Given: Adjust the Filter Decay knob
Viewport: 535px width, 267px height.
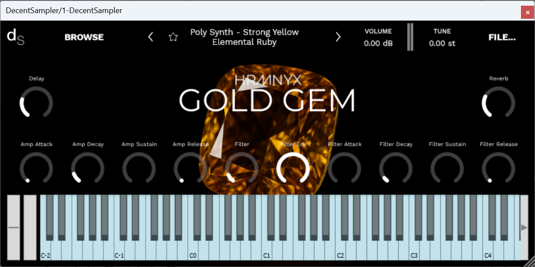Looking at the screenshot, I should [396, 169].
